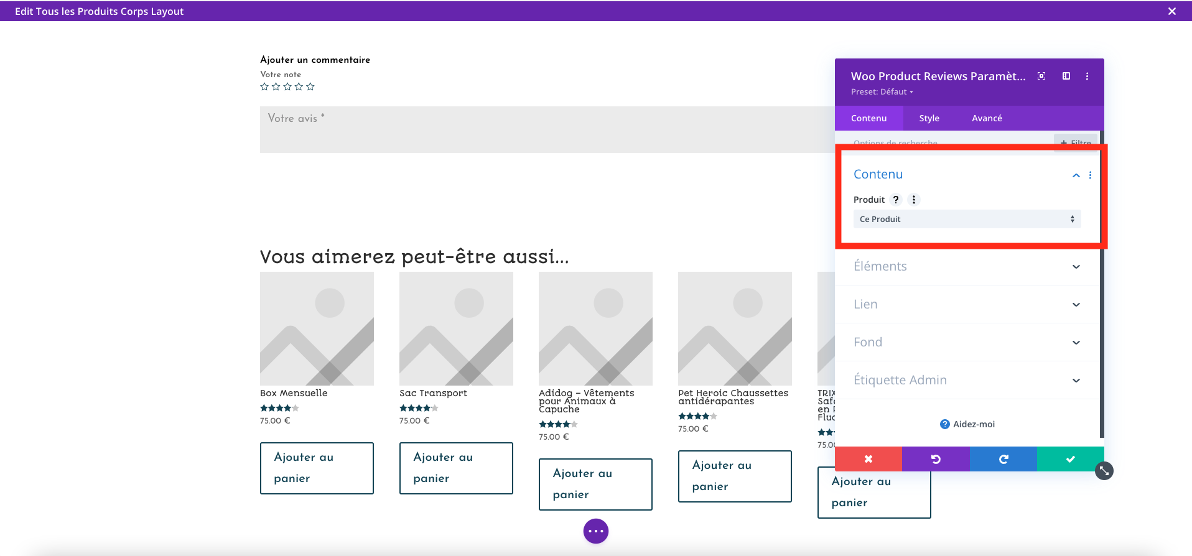This screenshot has width=1192, height=556.
Task: Switch to Style tab
Action: pos(929,118)
